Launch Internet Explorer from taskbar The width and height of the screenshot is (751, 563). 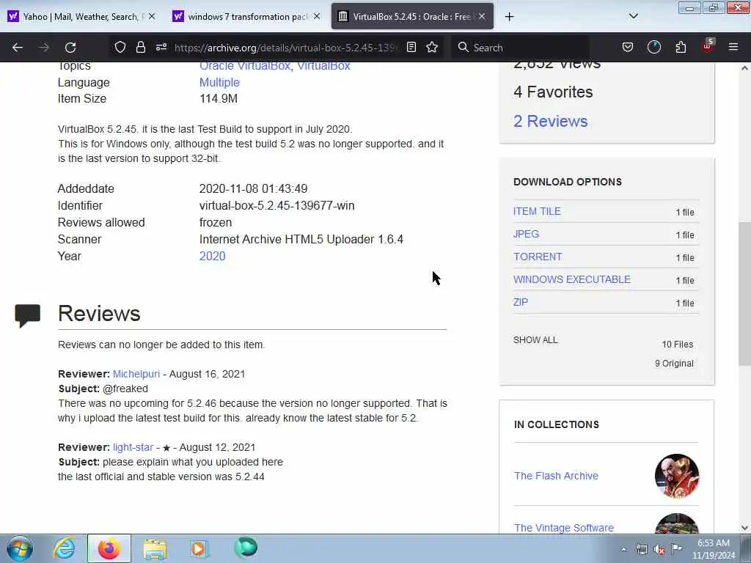pyautogui.click(x=64, y=548)
